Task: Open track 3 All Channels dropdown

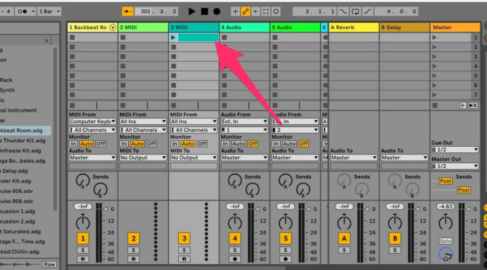Action: click(x=193, y=130)
